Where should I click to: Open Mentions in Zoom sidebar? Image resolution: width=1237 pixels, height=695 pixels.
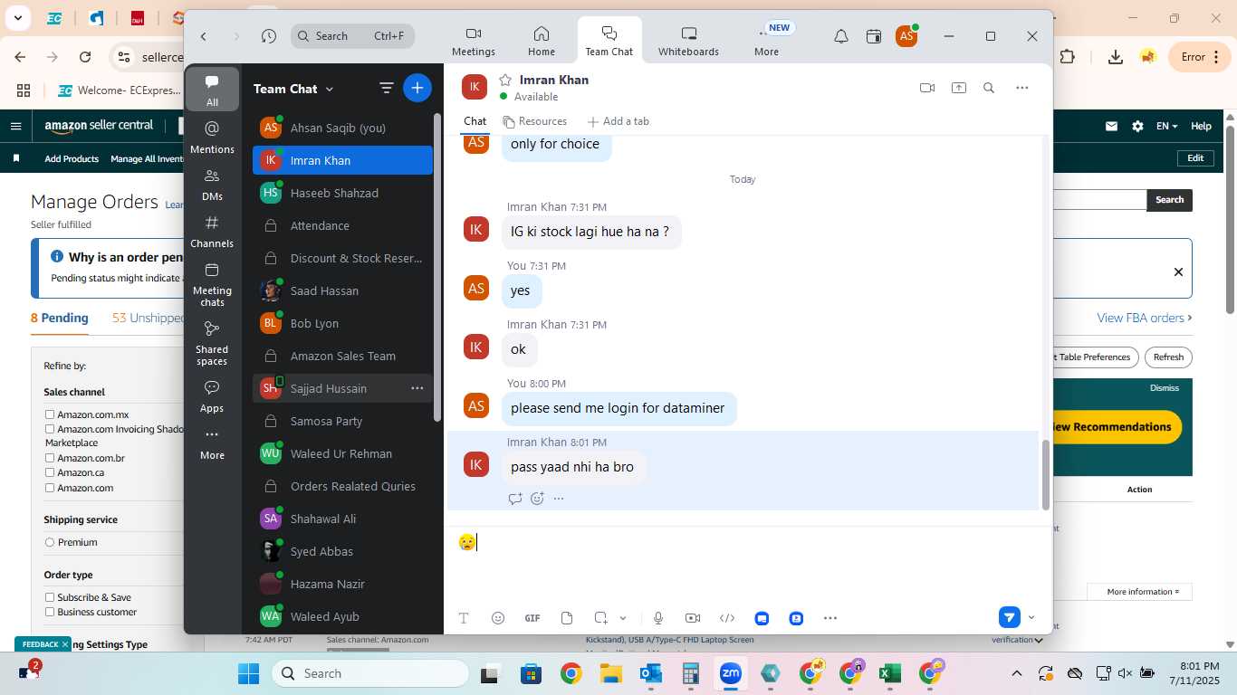pyautogui.click(x=212, y=137)
